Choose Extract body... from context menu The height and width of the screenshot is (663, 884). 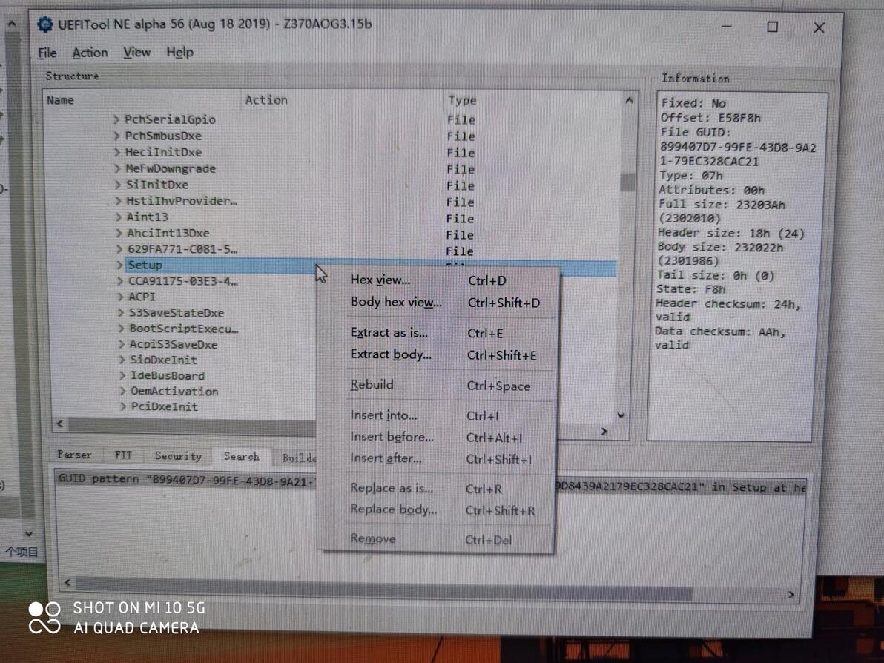391,354
